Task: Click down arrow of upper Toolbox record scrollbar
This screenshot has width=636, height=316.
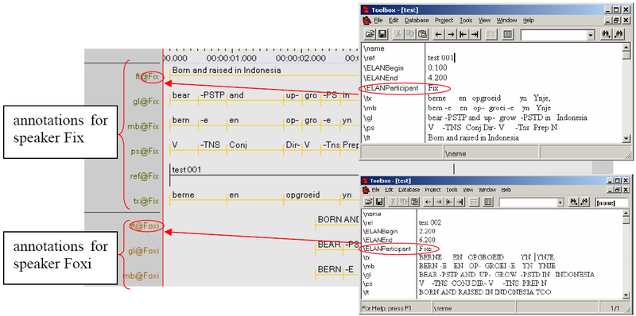Action: 626,139
